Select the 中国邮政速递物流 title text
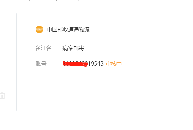This screenshot has width=193, height=130. 68,30
